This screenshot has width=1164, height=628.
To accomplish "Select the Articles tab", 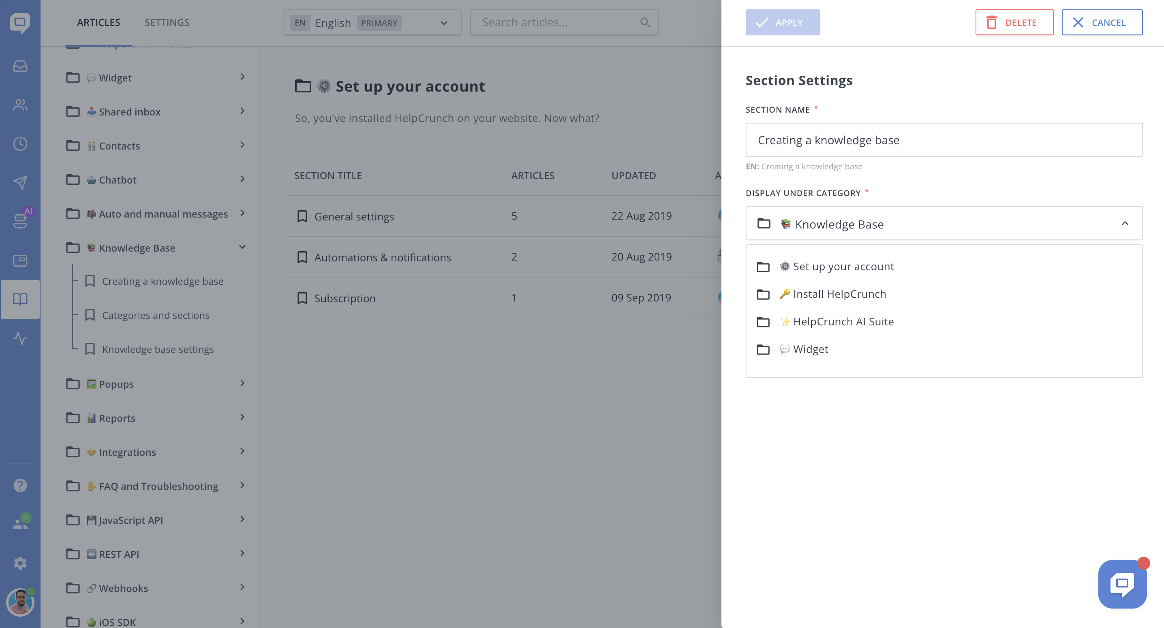I will pyautogui.click(x=98, y=23).
